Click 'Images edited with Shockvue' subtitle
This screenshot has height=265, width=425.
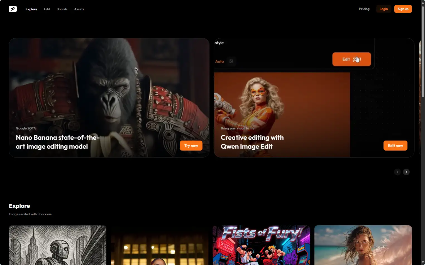point(30,214)
